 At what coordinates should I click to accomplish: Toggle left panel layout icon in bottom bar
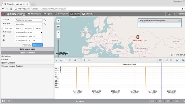point(3,101)
